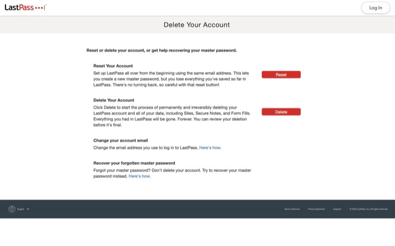Click the LastPass copyright notice in footer
Image resolution: width=395 pixels, height=246 pixels.
(x=368, y=209)
